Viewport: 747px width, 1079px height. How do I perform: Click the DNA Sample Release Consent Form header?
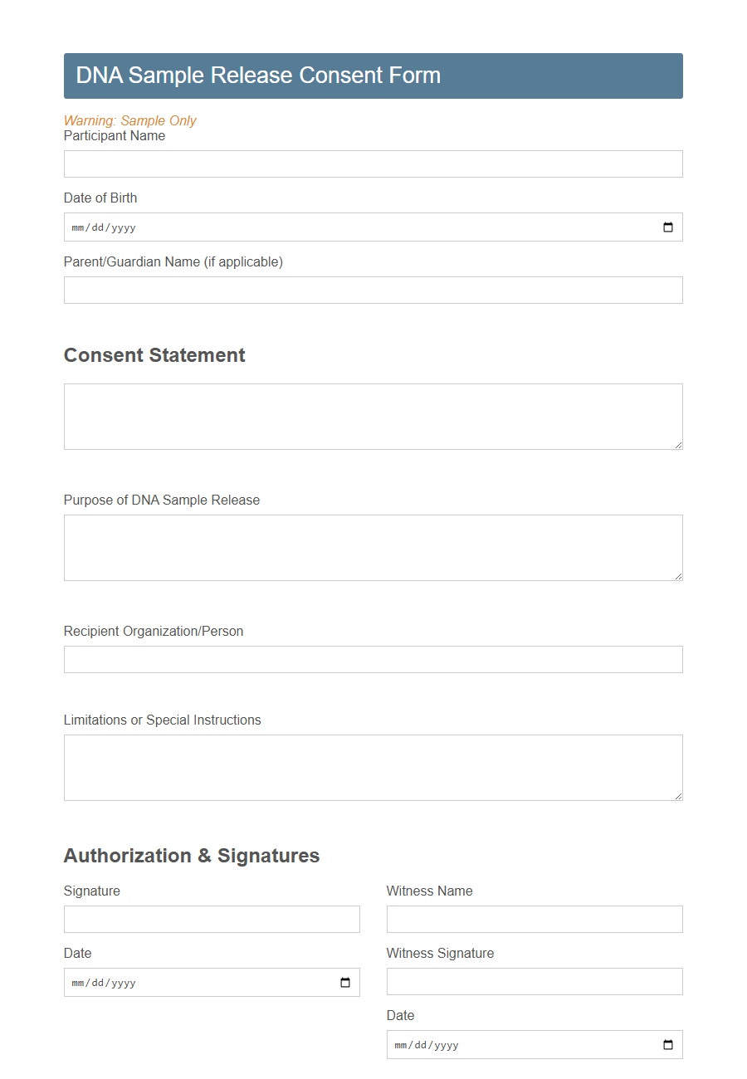point(257,76)
